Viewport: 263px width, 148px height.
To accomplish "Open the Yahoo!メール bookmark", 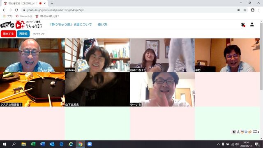I will pyautogui.click(x=24, y=16).
